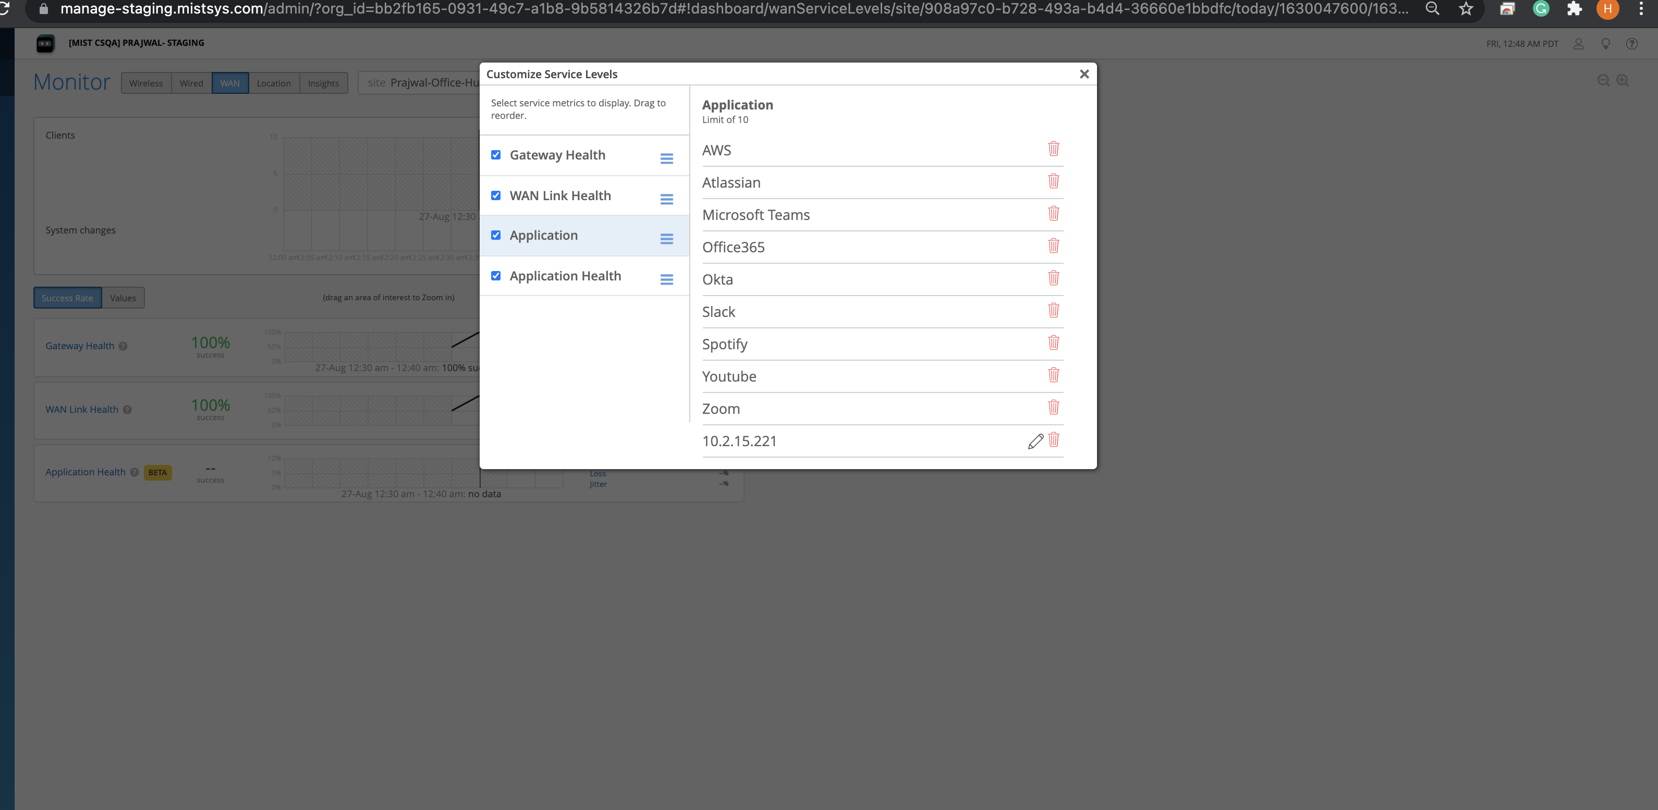Click the drag handle for Gateway Health
Viewport: 1658px width, 810px height.
666,158
